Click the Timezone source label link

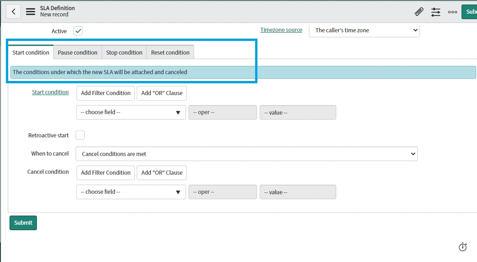(281, 30)
